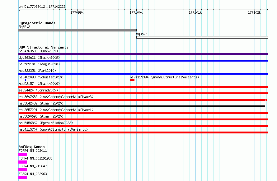Click the dgv363n21 (Shaikh2009) blue bar
The width and height of the screenshot is (277, 181).
(143, 61)
